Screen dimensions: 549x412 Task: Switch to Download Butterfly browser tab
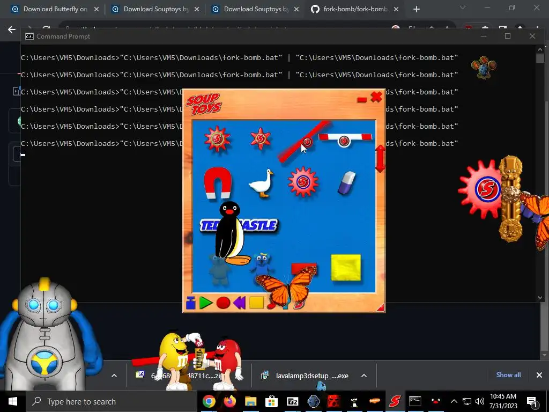55,9
